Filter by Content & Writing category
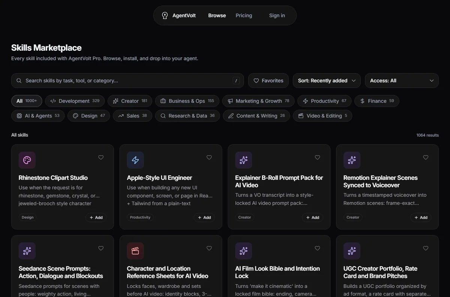Screen dimensions: 450x297 tap(256, 116)
